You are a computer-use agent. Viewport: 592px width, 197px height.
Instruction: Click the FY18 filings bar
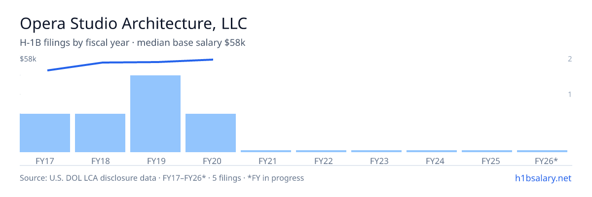(100, 133)
